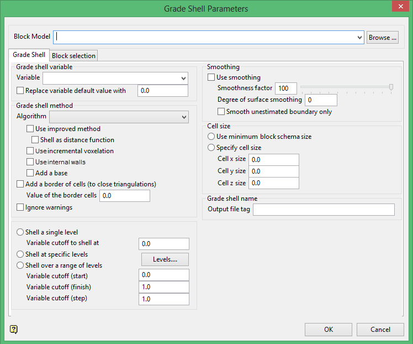This screenshot has width=413, height=344.
Task: Click the Smoothness factor slider handle
Action: pos(391,87)
